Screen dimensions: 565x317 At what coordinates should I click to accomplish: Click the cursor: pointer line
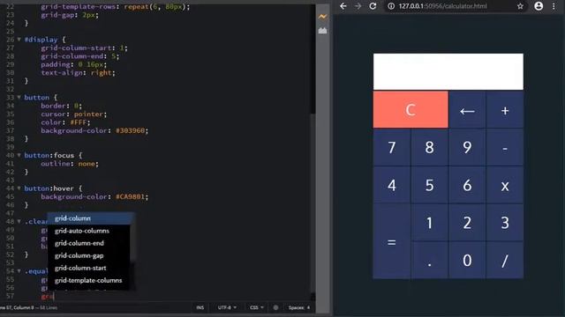(74, 114)
